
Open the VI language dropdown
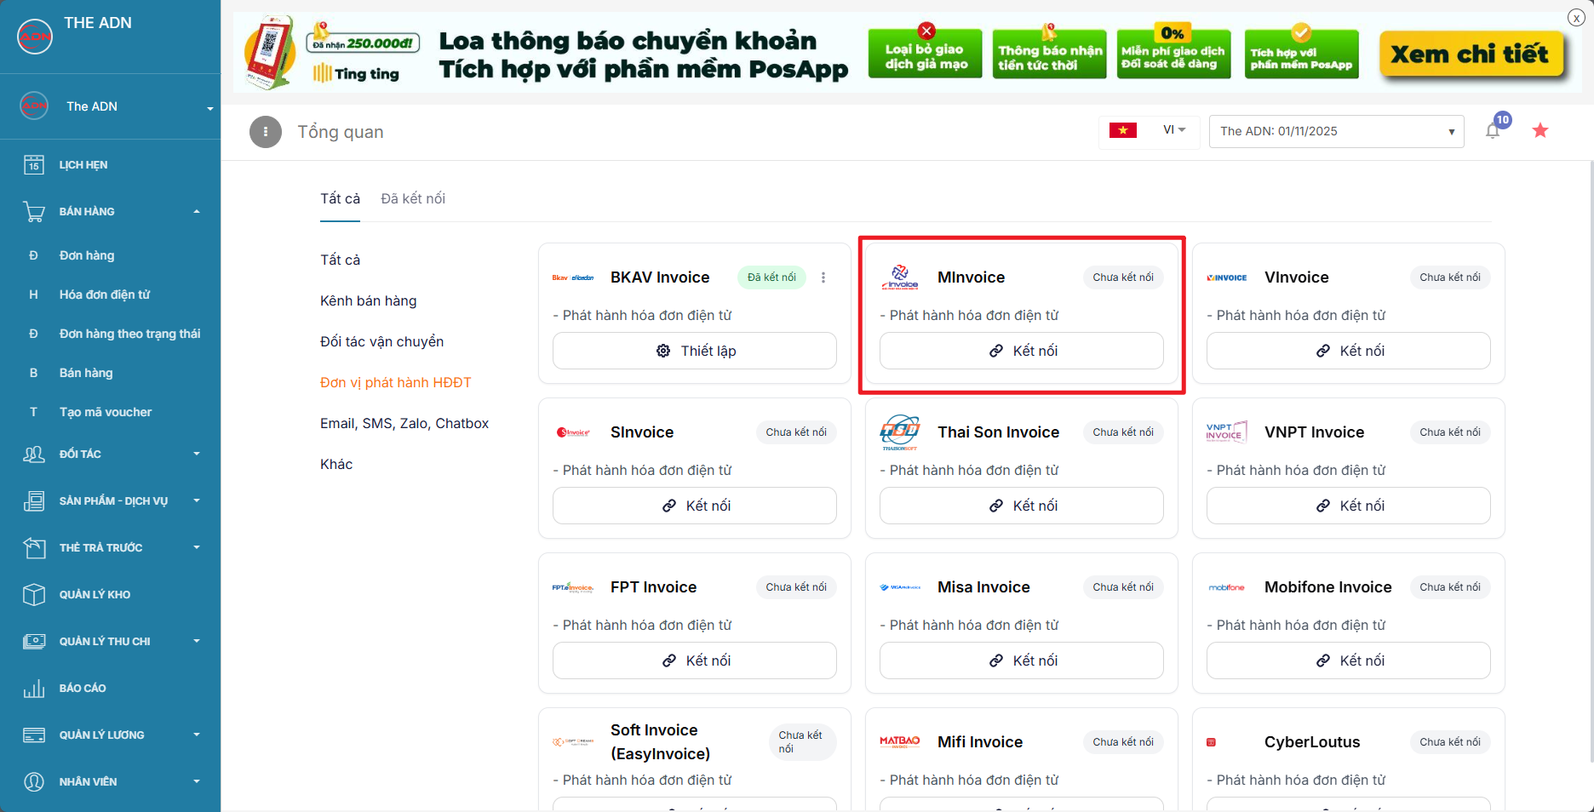pyautogui.click(x=1174, y=130)
